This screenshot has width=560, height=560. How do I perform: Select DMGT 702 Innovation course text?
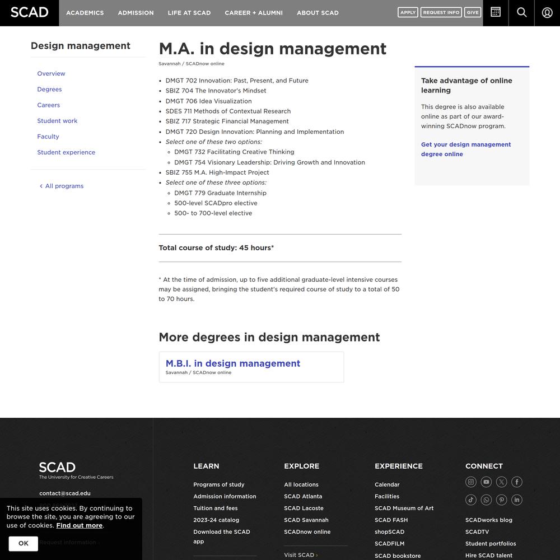coord(237,81)
